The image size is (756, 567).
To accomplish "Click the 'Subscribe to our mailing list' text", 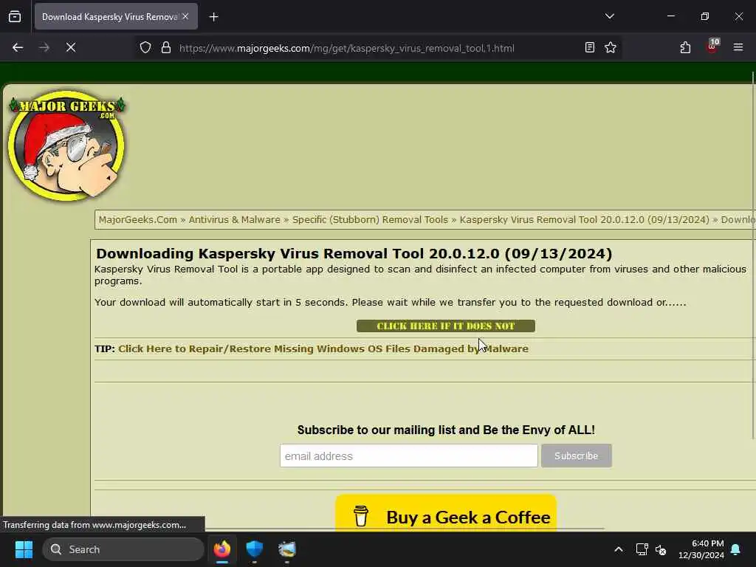I will click(x=445, y=430).
